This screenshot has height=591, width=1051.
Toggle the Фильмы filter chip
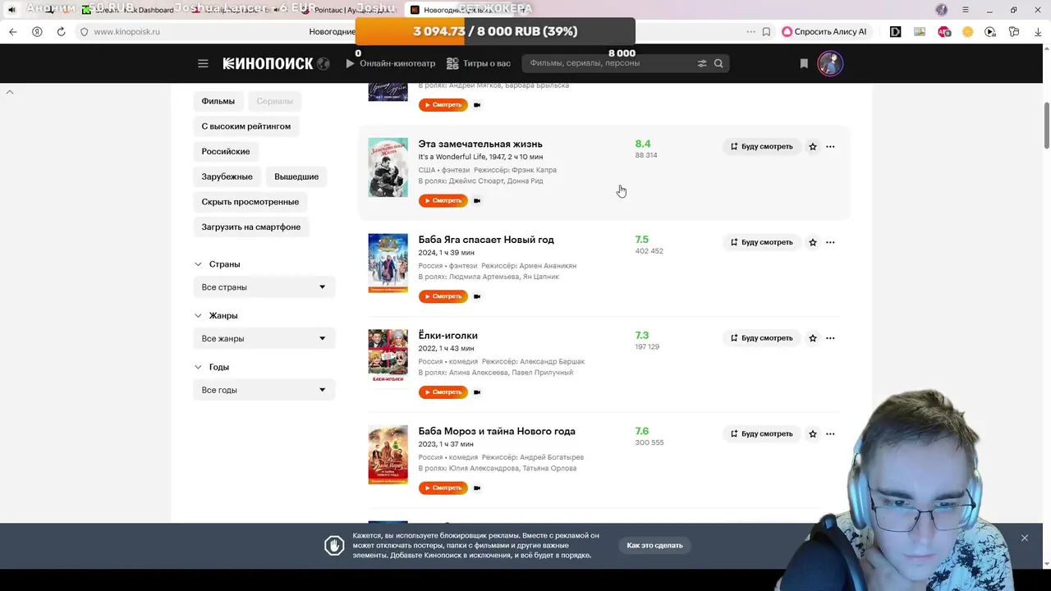point(218,101)
